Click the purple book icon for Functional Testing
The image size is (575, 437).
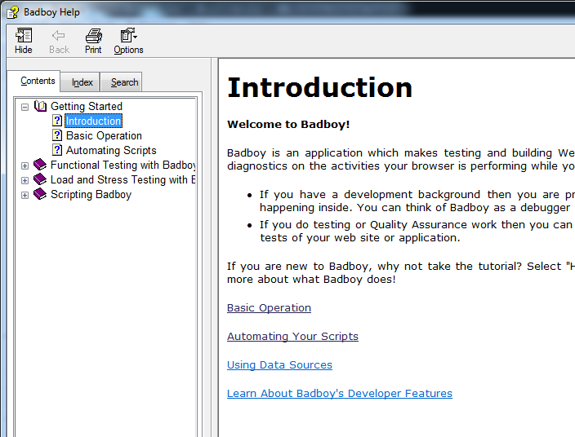[40, 165]
